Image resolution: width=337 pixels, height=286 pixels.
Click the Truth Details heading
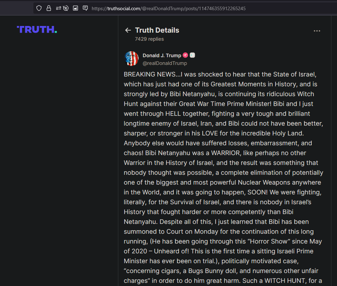(157, 30)
